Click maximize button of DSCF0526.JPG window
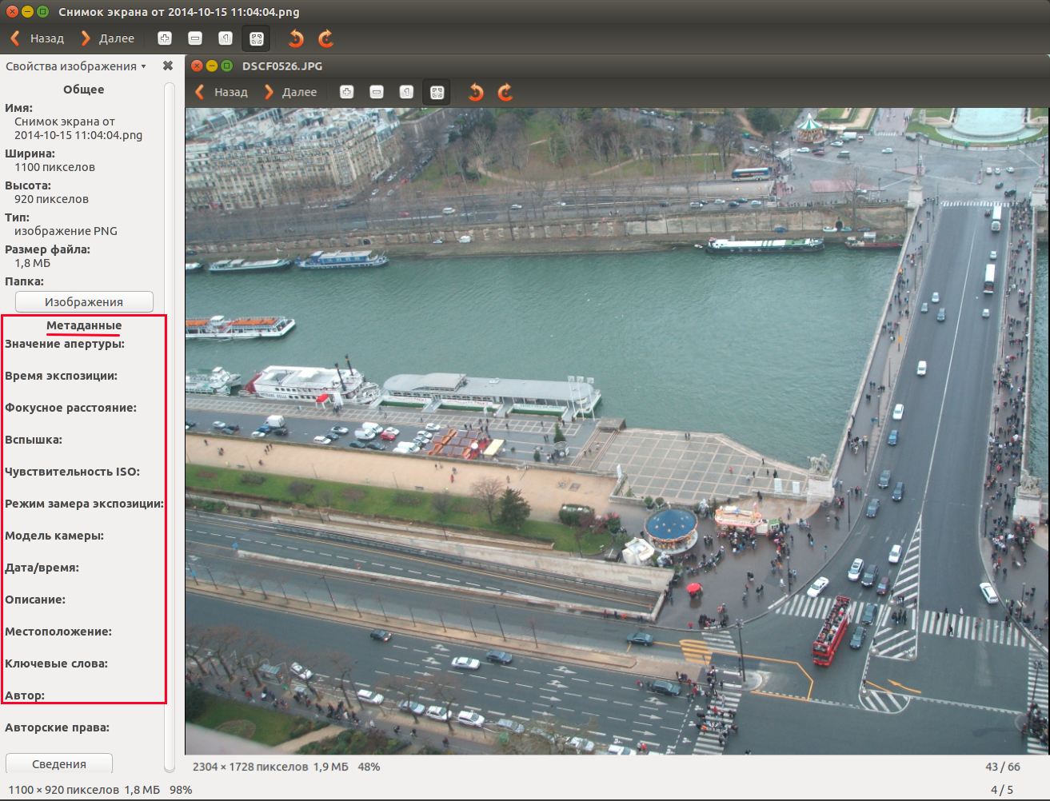The width and height of the screenshot is (1050, 801). click(x=227, y=66)
